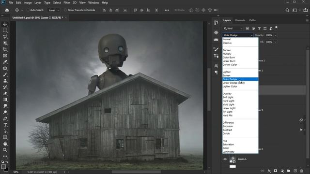Select the Horizontal Type tool
This screenshot has height=174, width=310.
(5, 125)
